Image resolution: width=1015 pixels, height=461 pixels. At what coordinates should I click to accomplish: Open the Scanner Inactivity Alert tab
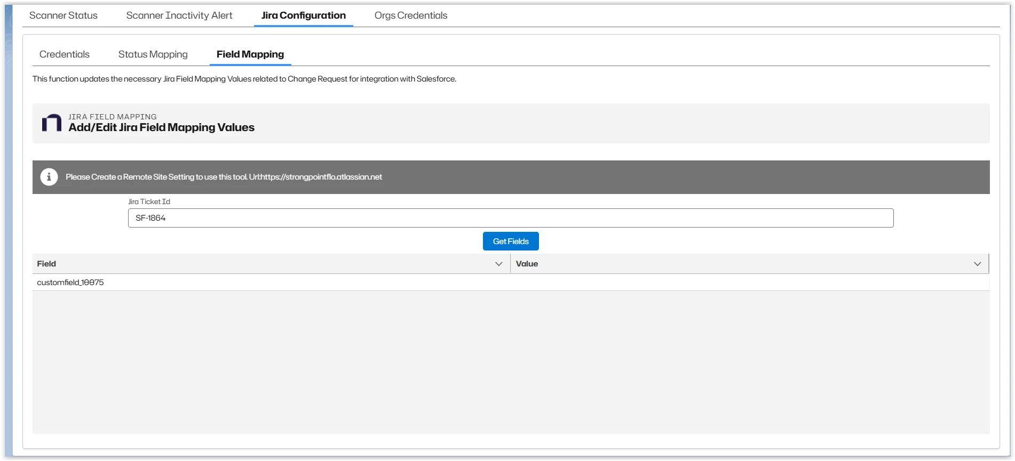point(179,15)
